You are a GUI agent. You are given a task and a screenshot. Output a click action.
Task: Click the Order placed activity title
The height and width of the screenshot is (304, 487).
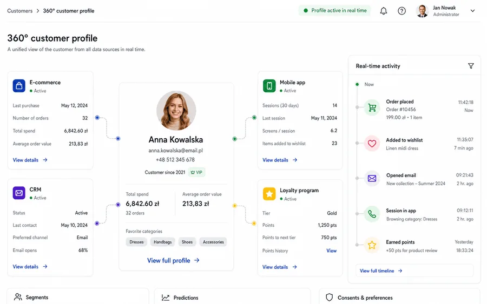400,102
